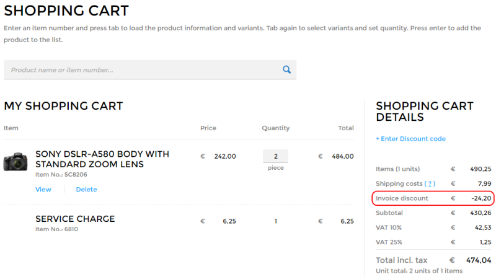Image resolution: width=496 pixels, height=277 pixels.
Task: Click the Quantity column header
Action: (x=275, y=128)
